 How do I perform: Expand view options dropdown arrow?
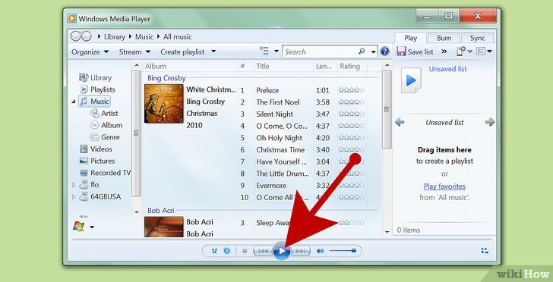(276, 52)
